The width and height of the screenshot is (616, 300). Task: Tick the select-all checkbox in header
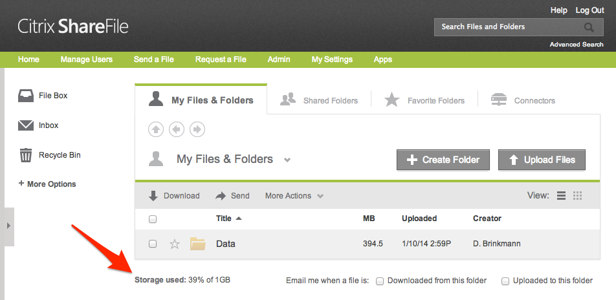(x=153, y=219)
